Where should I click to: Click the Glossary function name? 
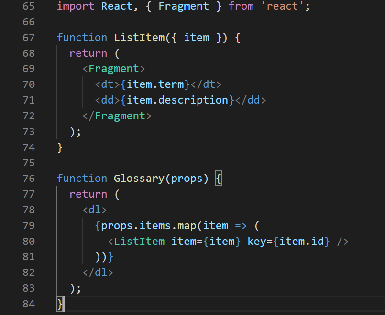click(x=138, y=178)
